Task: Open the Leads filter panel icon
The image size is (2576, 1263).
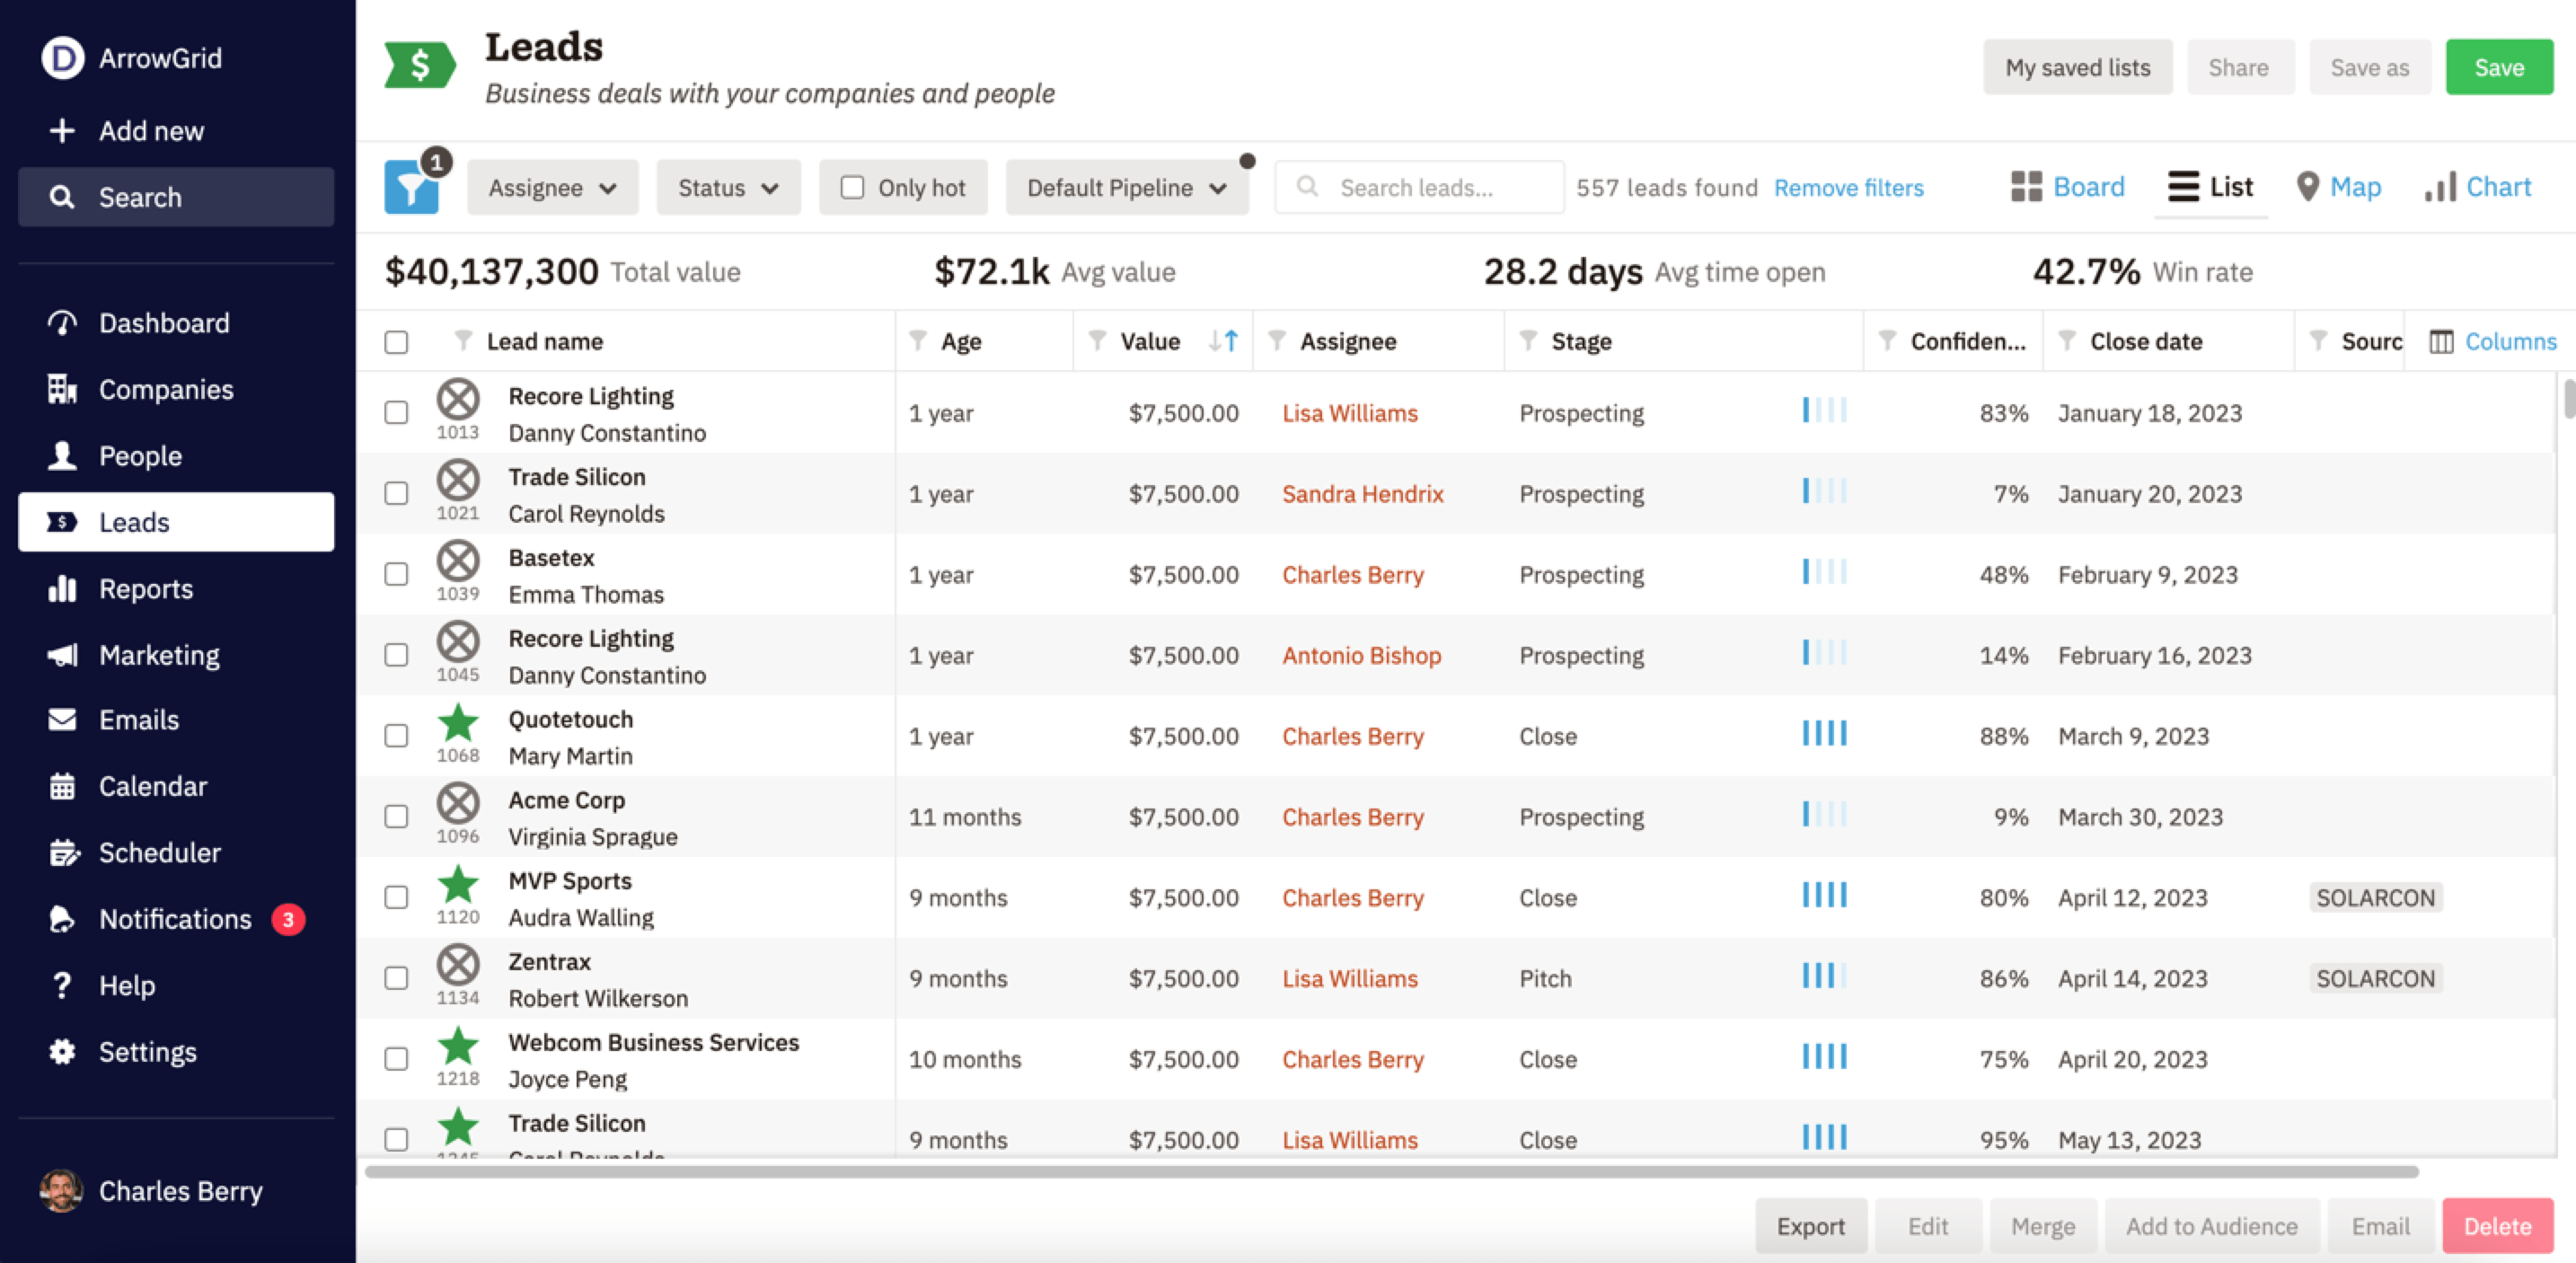Action: (x=411, y=187)
